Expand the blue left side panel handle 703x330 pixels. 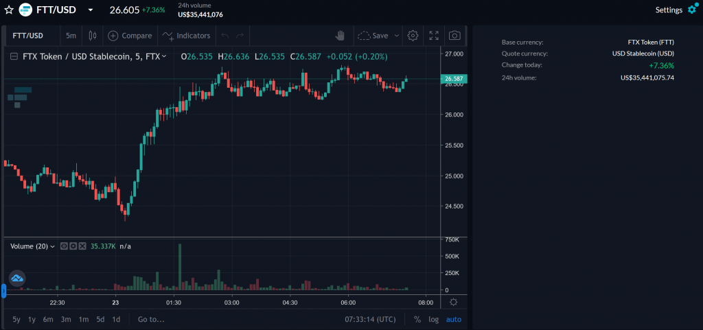click(x=3, y=291)
